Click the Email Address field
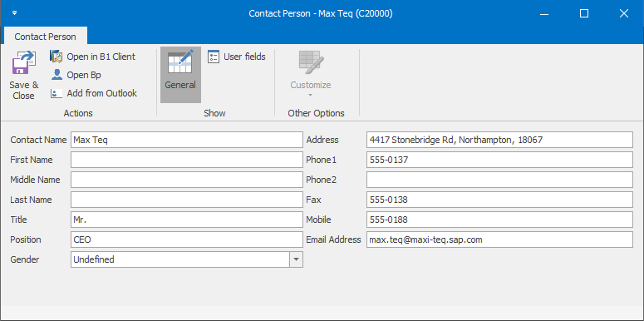 (499, 240)
